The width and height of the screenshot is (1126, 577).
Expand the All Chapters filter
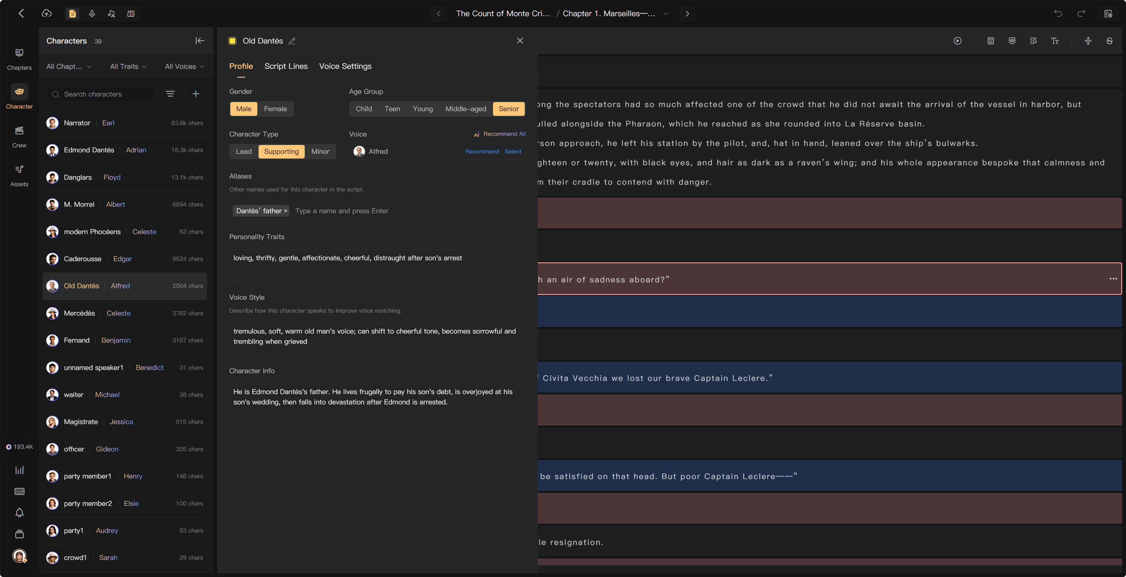tap(69, 66)
